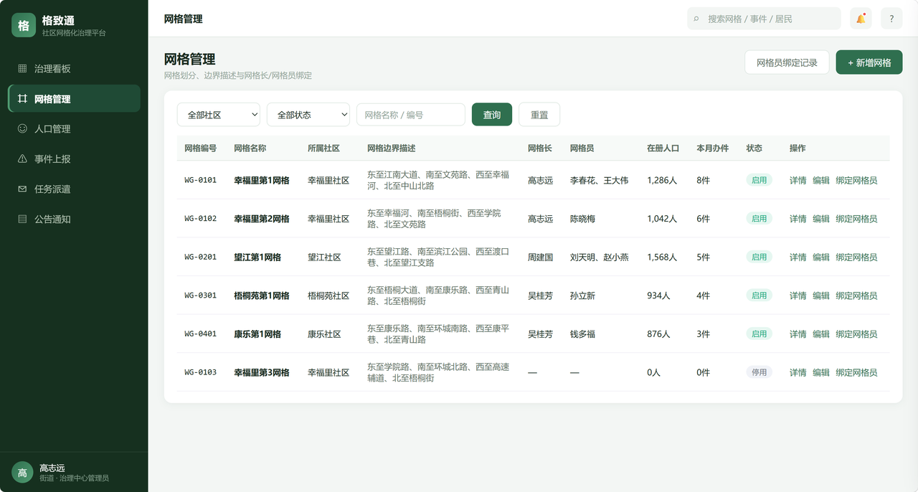Screen dimensions: 918x492
Task: Open the 全部社区 community dropdown
Action: pyautogui.click(x=219, y=115)
